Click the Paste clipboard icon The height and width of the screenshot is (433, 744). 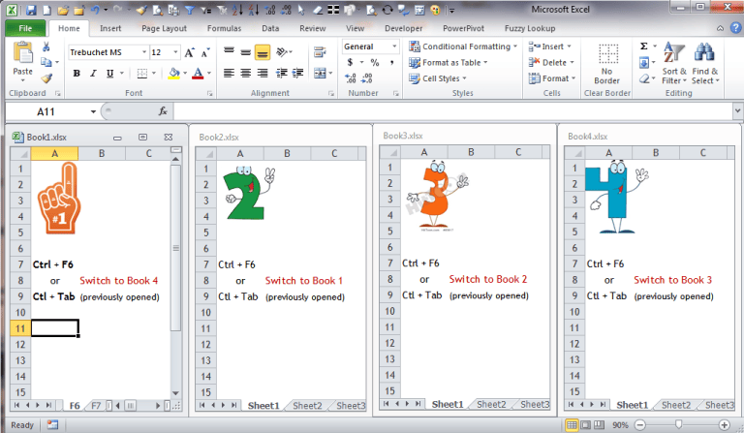[22, 53]
